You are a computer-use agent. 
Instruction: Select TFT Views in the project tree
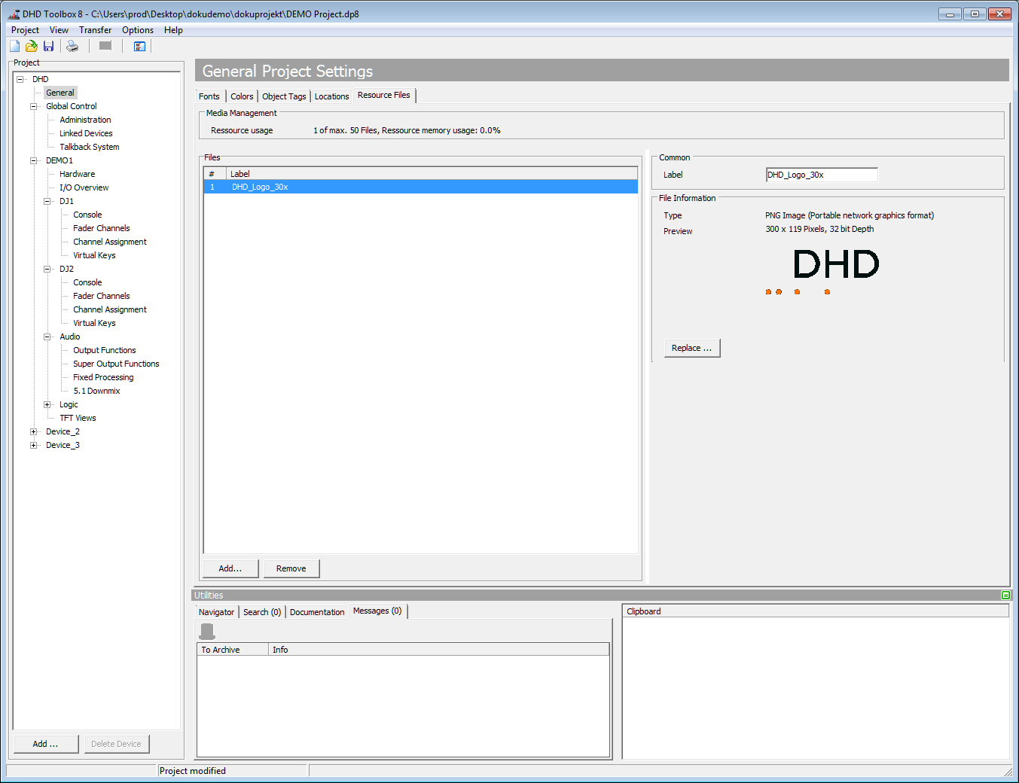pyautogui.click(x=78, y=418)
